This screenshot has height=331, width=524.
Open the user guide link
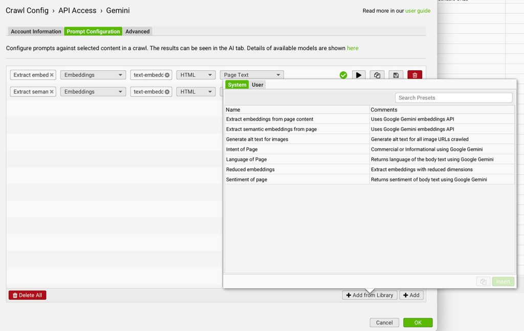point(418,11)
